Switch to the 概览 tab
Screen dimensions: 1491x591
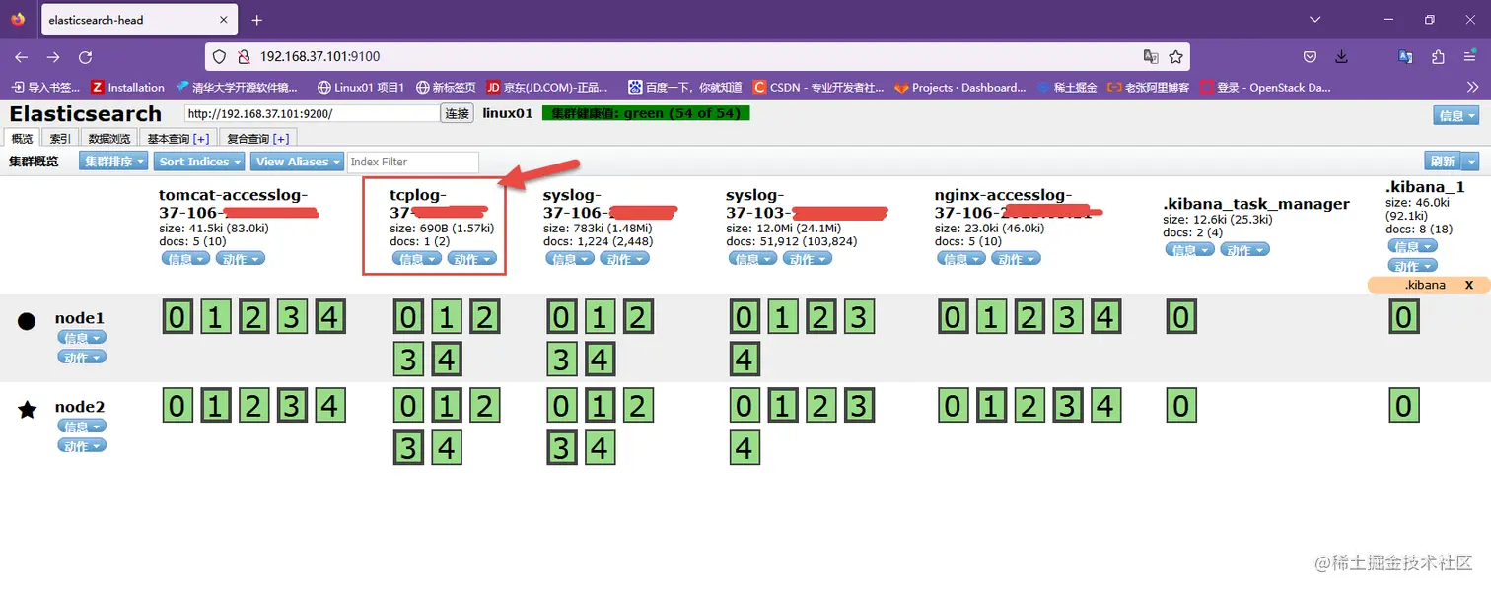[23, 139]
